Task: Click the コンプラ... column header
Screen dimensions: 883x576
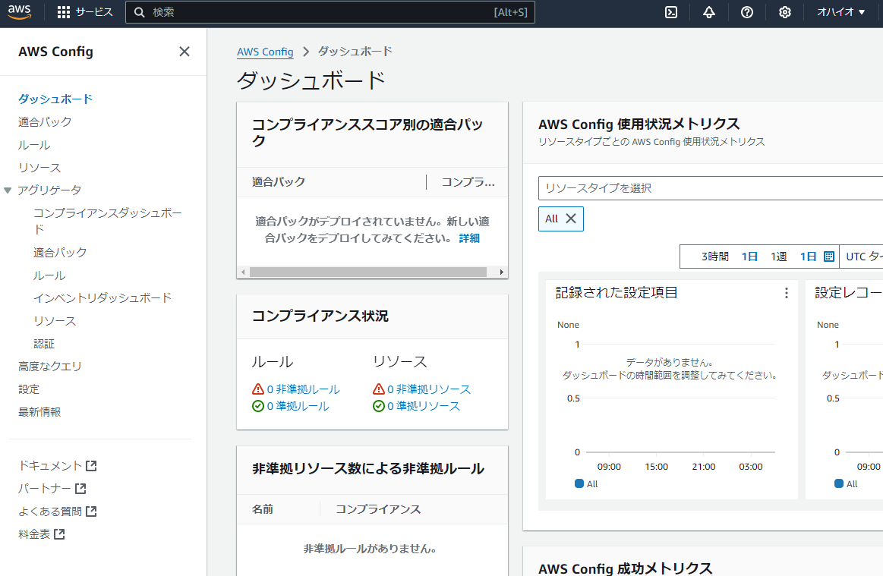Action: point(468,182)
